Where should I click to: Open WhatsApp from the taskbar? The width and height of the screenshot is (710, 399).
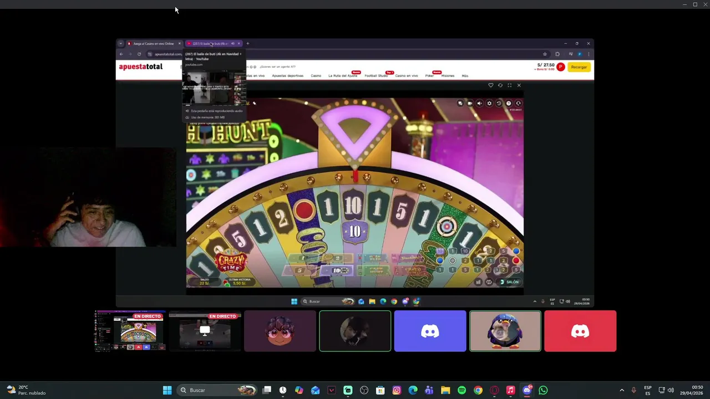click(543, 390)
